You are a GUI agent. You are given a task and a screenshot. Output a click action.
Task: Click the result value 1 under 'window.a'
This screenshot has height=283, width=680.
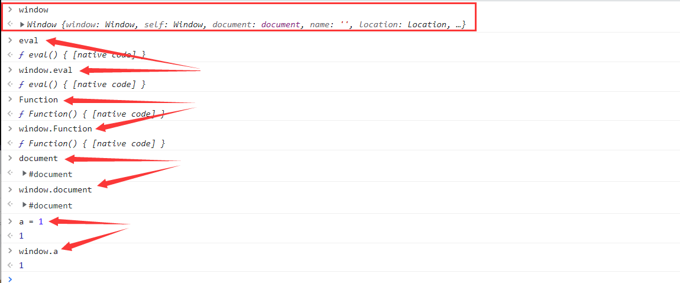click(21, 265)
